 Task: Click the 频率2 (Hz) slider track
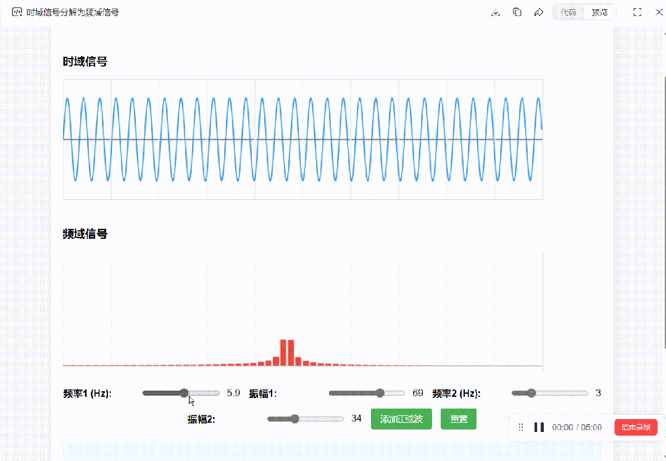550,393
